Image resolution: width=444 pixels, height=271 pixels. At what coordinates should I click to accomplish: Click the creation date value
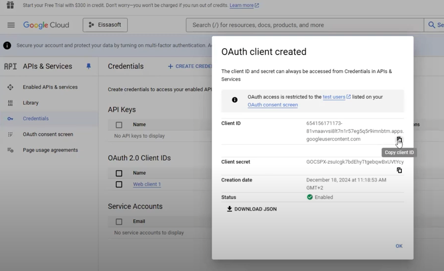(346, 184)
